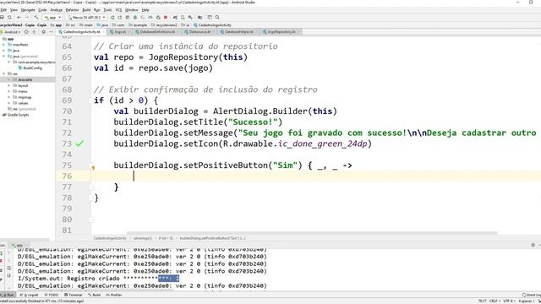Open the TODO tool window
Viewport: 541px width, 304px height.
tap(52, 295)
